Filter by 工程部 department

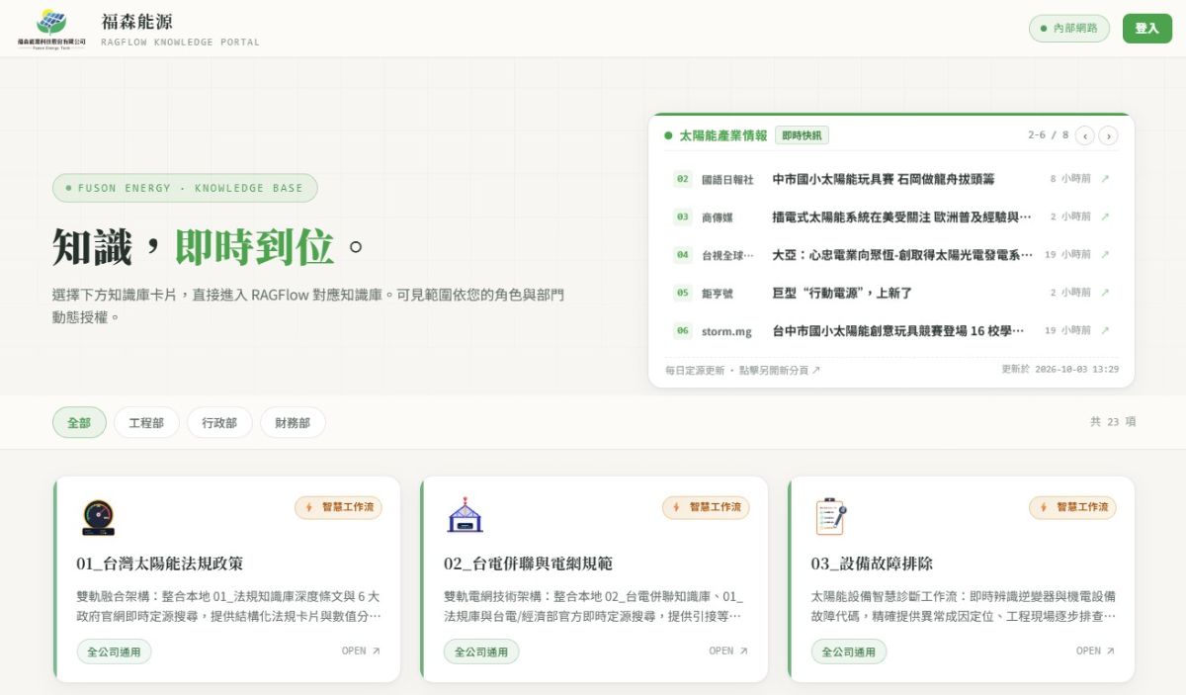(x=146, y=422)
